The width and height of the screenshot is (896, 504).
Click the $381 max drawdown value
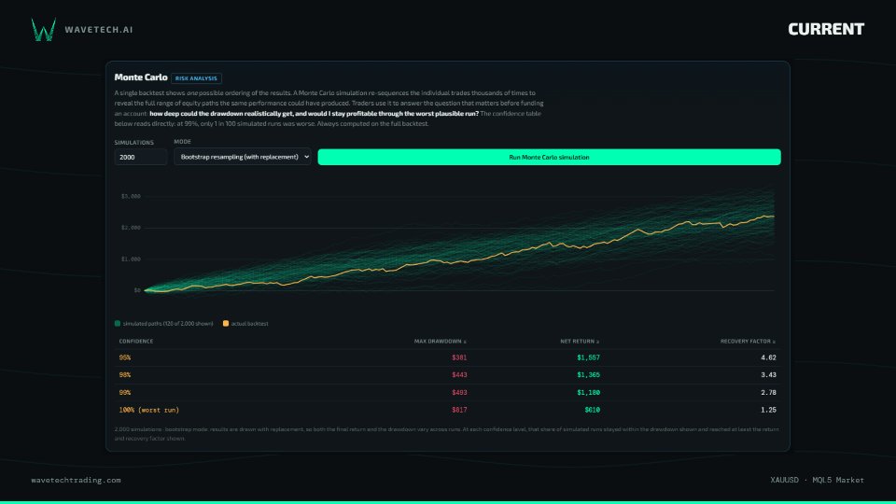(459, 357)
